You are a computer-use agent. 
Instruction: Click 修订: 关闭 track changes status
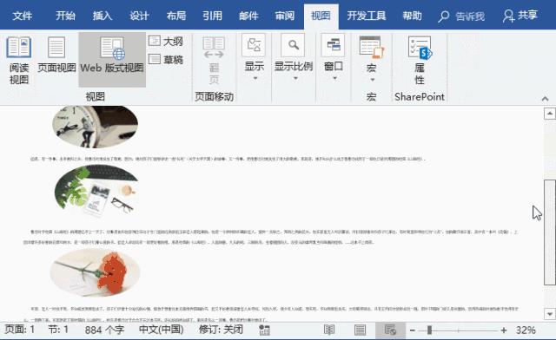pos(221,330)
